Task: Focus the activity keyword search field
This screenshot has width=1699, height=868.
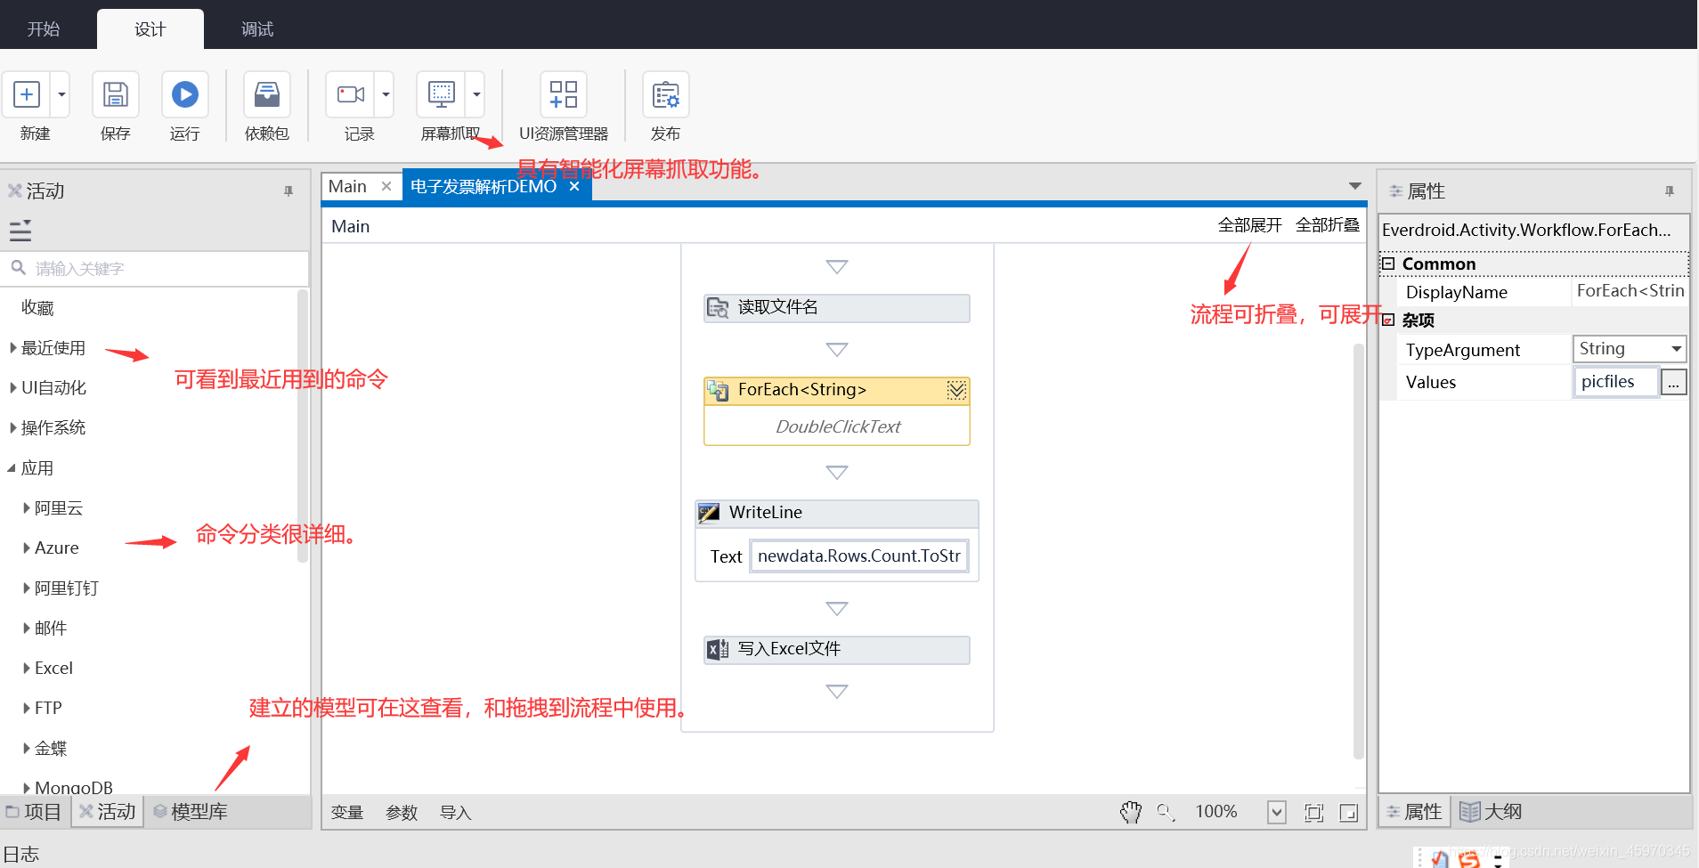Action: coord(155,268)
